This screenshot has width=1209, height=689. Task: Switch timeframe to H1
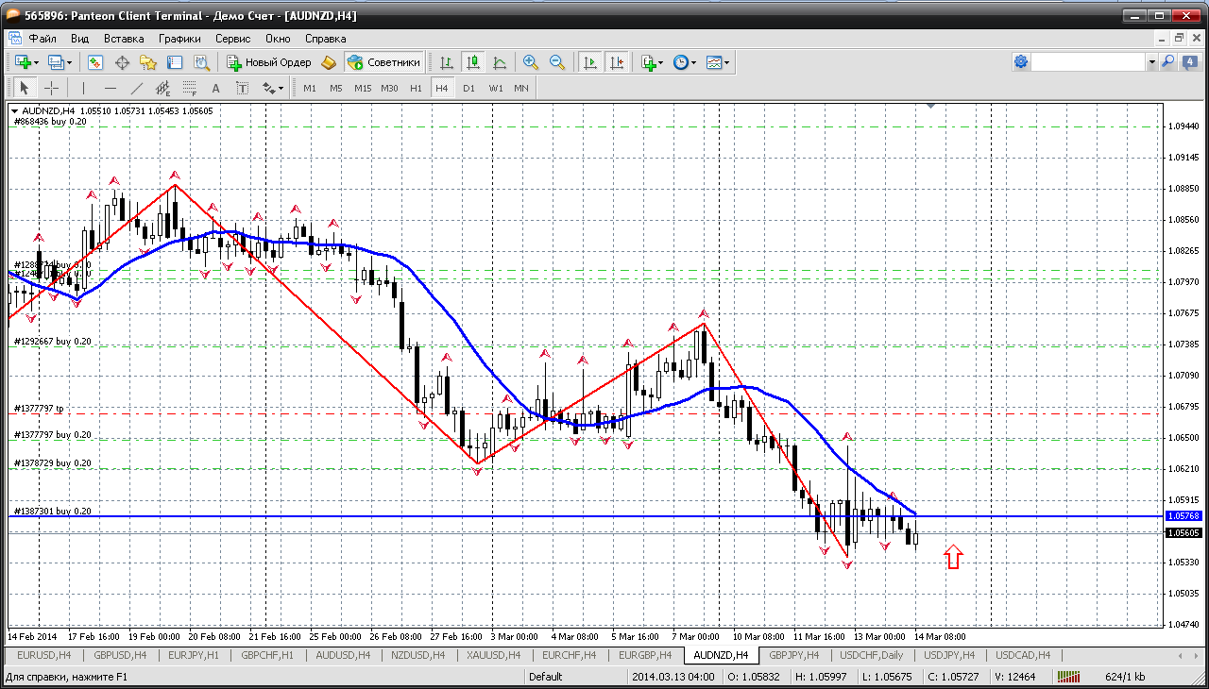tap(416, 88)
